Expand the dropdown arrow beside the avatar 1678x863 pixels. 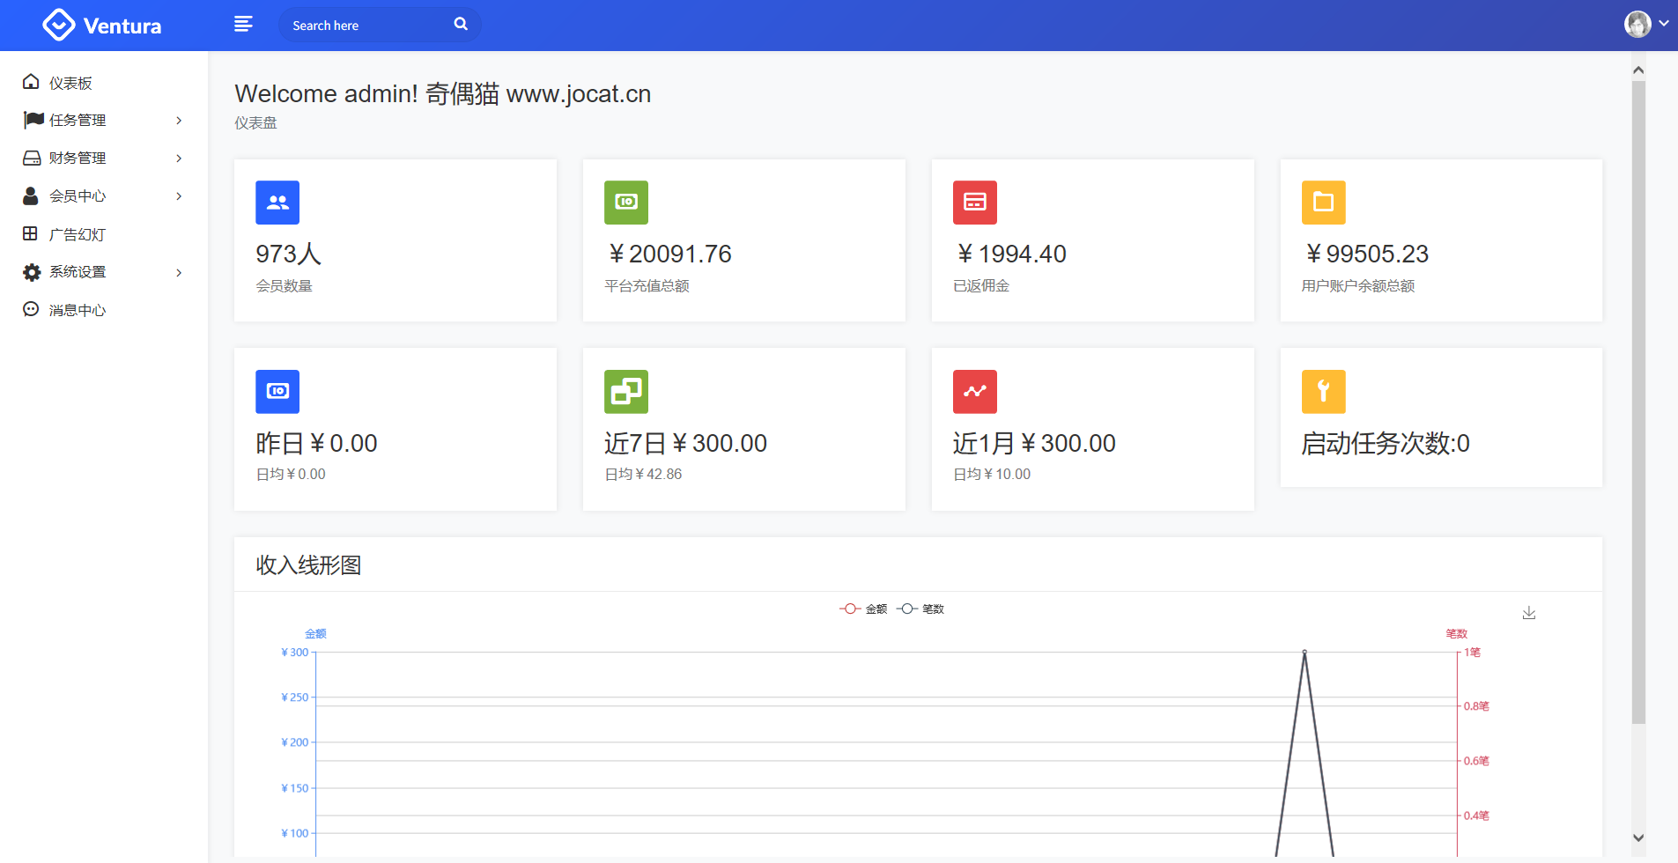tap(1664, 24)
